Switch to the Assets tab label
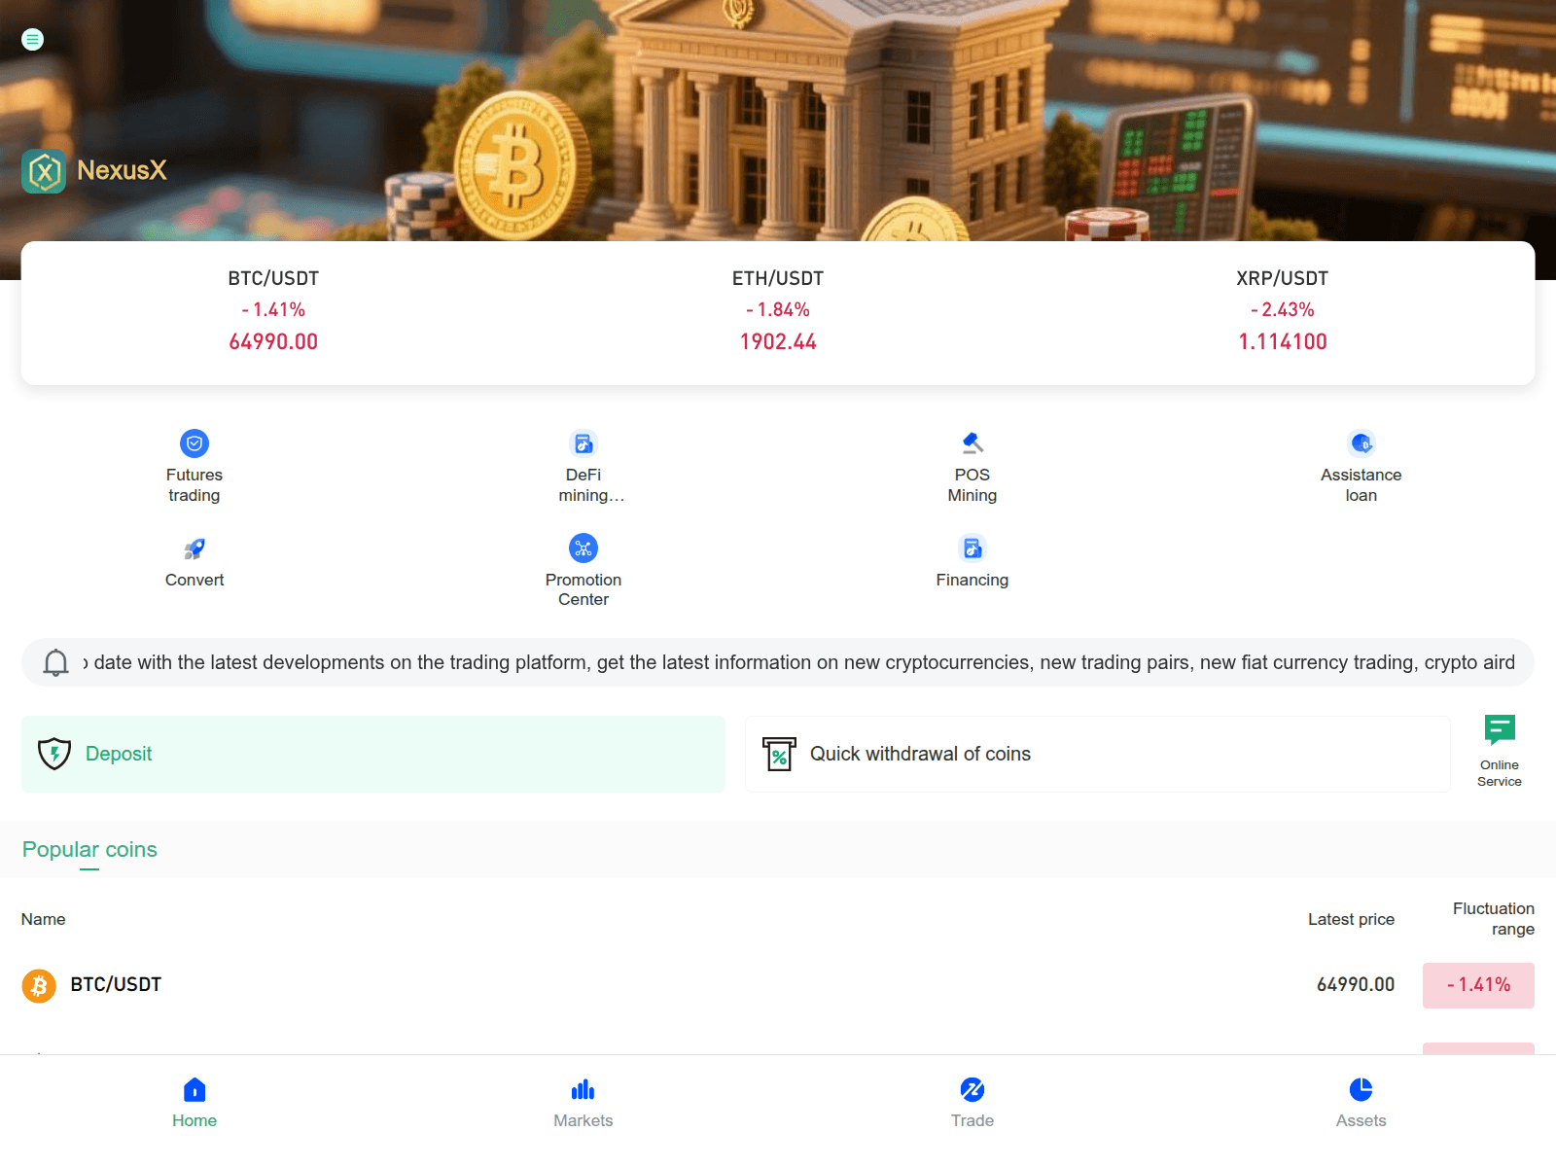The height and width of the screenshot is (1167, 1556). (1361, 1120)
